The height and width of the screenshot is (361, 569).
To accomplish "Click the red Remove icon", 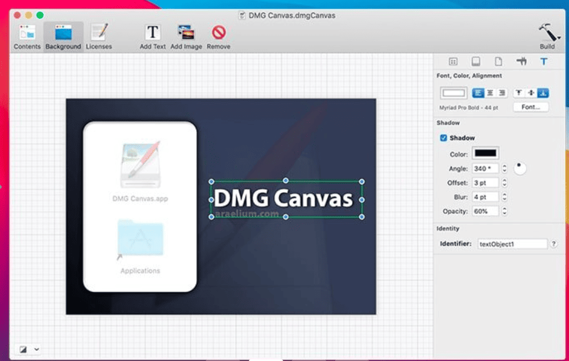I will 219,33.
